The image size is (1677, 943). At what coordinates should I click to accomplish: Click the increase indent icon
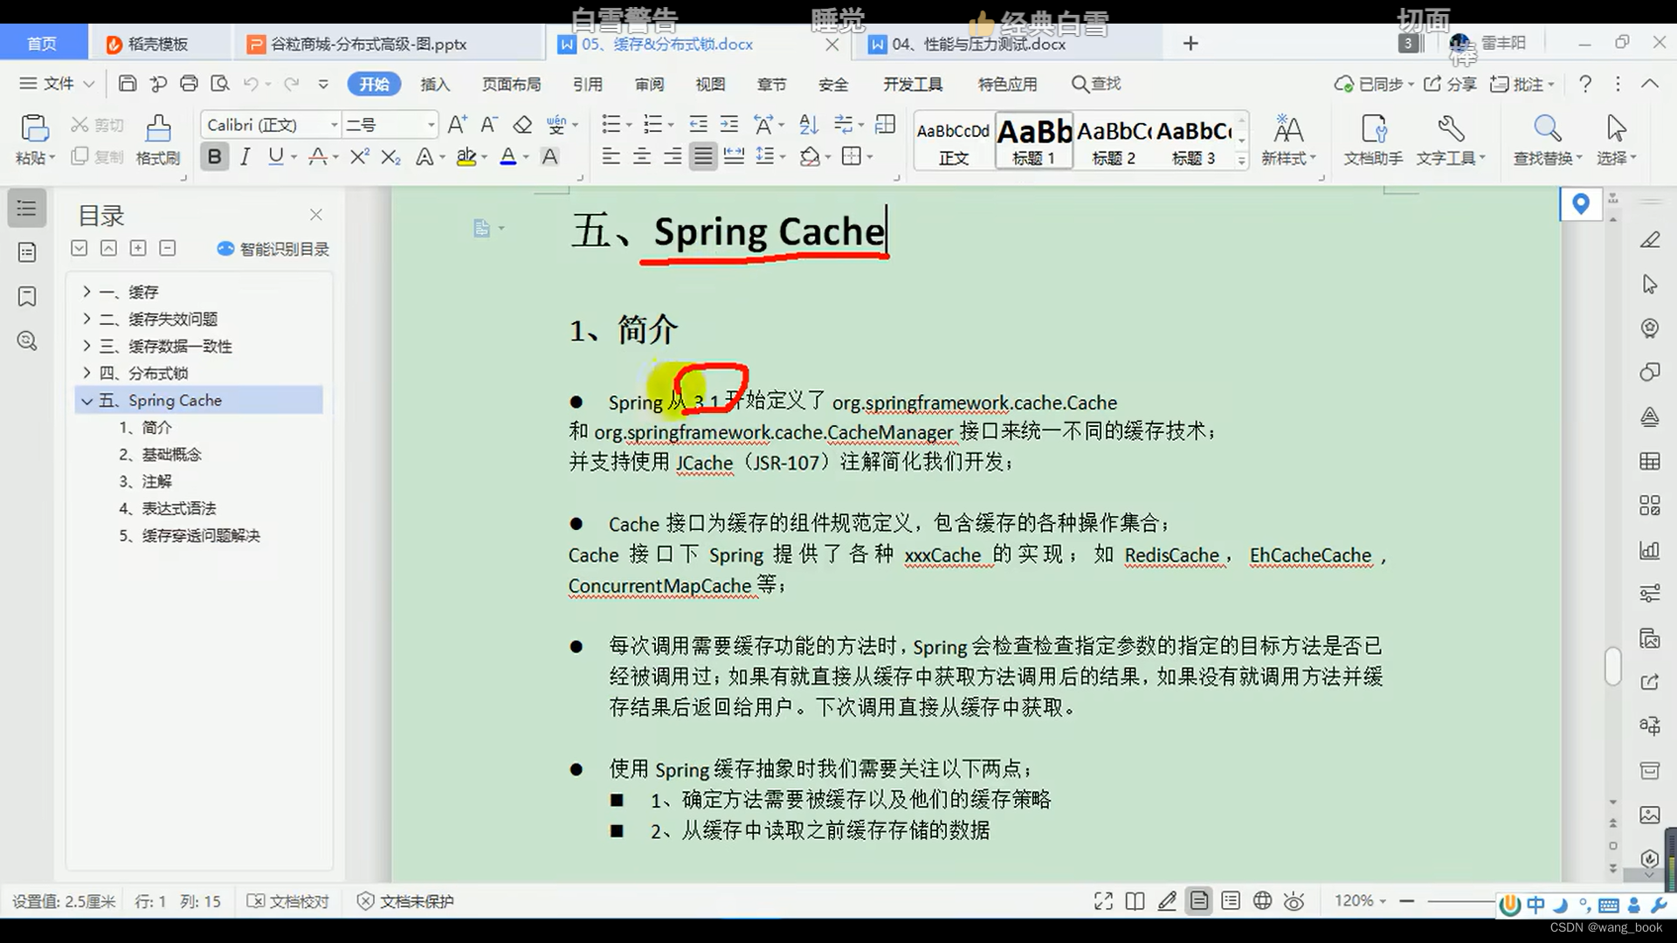coord(729,125)
